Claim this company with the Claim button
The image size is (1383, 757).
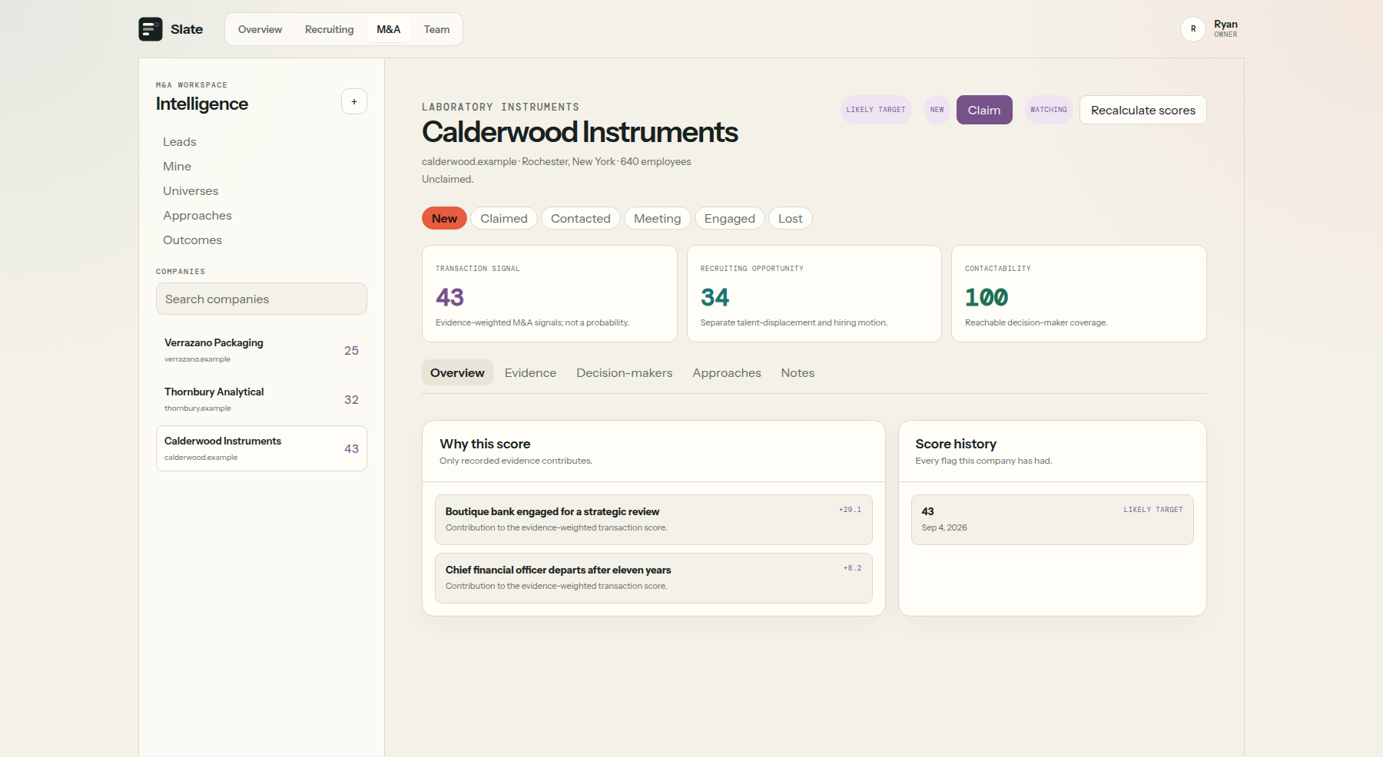click(984, 110)
